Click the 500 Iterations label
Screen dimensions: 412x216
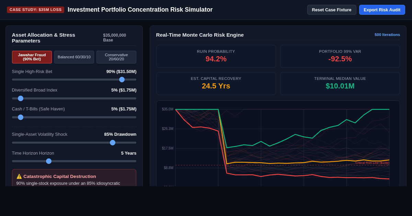[x=387, y=35]
